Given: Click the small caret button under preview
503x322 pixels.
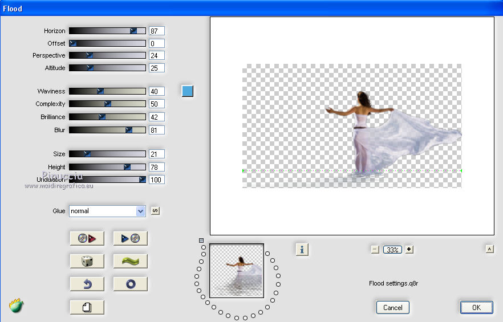Looking at the screenshot, I should (489, 249).
